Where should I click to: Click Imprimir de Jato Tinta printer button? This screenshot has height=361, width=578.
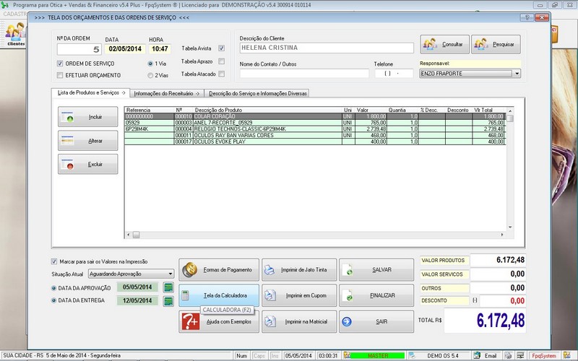pyautogui.click(x=296, y=270)
